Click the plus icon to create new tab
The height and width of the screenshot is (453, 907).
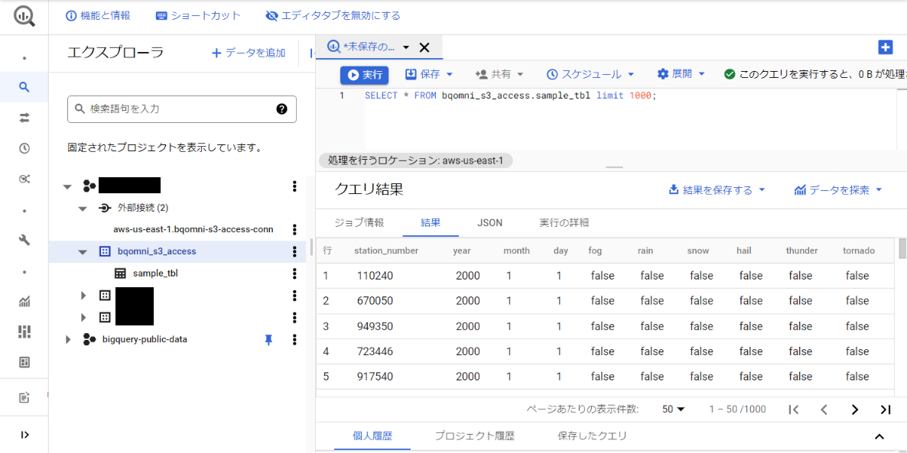885,47
